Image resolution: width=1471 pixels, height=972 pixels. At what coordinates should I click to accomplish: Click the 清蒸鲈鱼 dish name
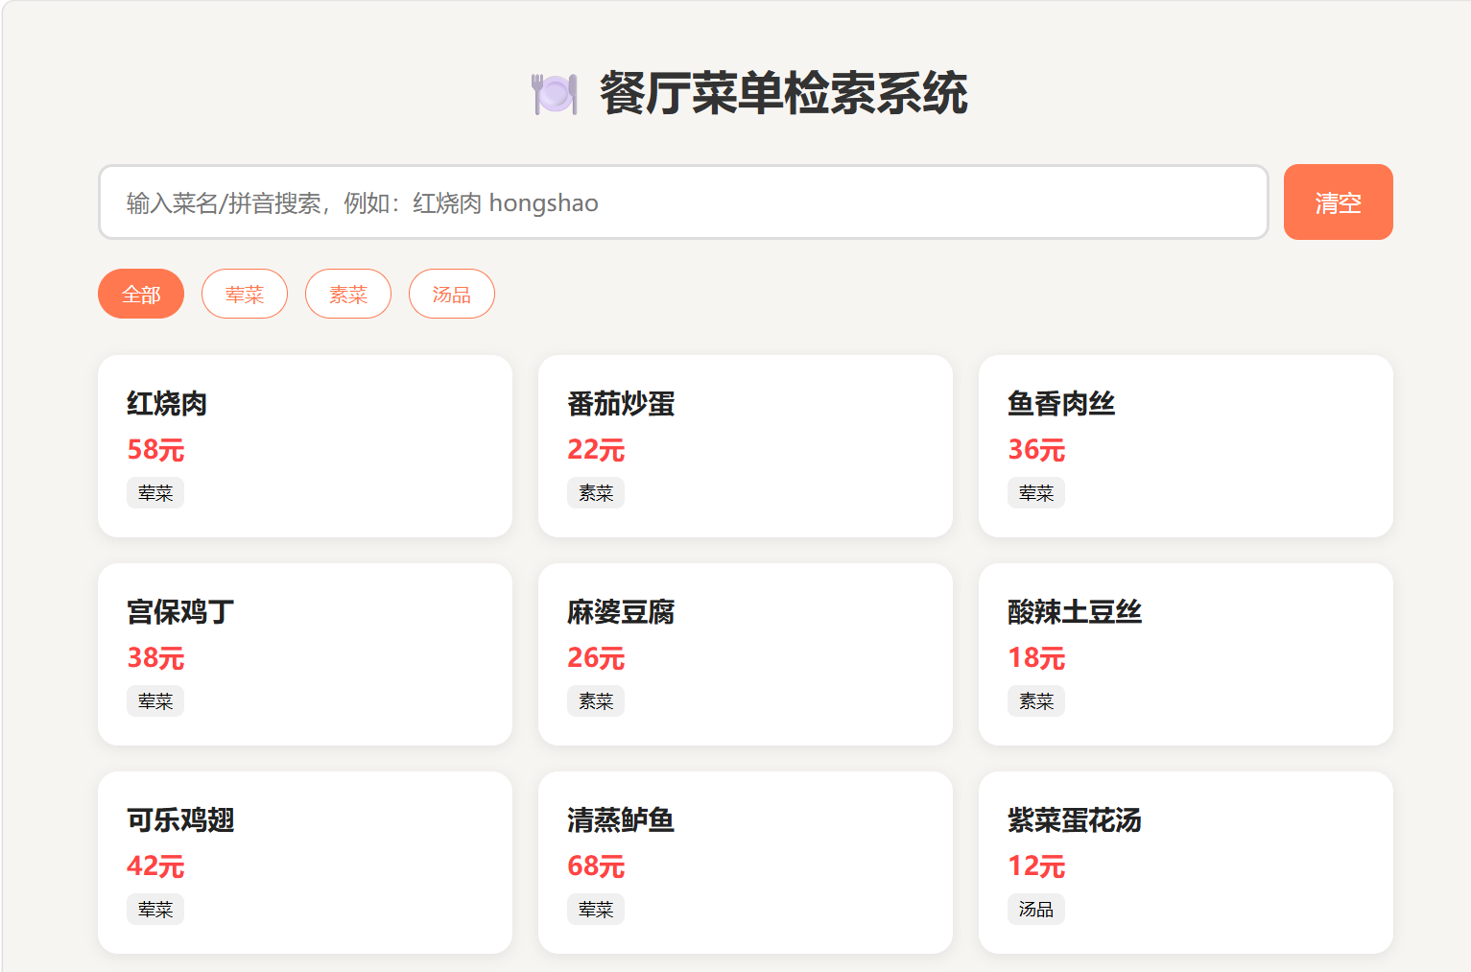[x=621, y=820]
